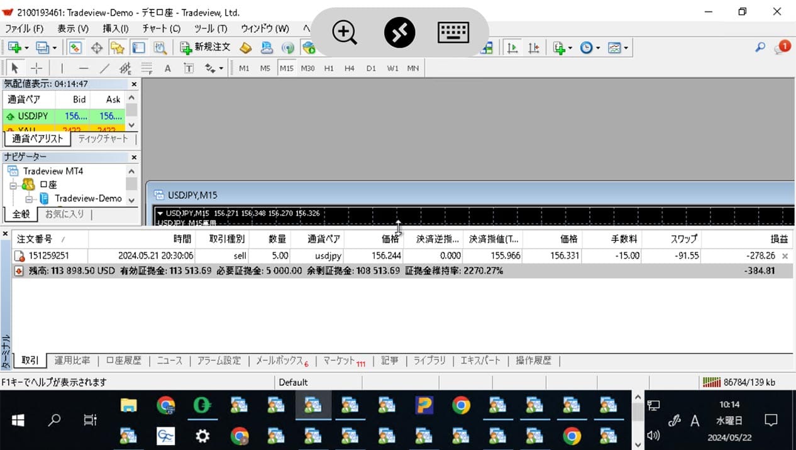Select the text label 'T' tool
The image size is (796, 450).
189,68
